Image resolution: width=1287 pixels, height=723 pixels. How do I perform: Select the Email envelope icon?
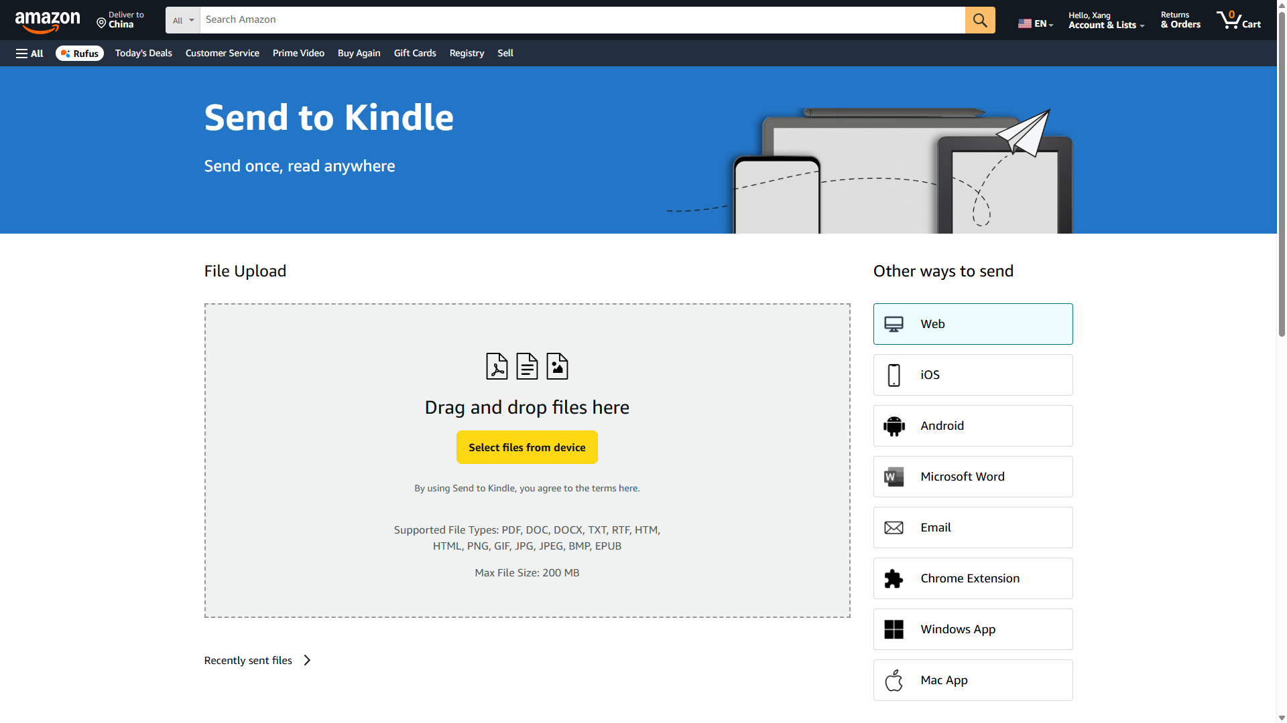tap(894, 527)
